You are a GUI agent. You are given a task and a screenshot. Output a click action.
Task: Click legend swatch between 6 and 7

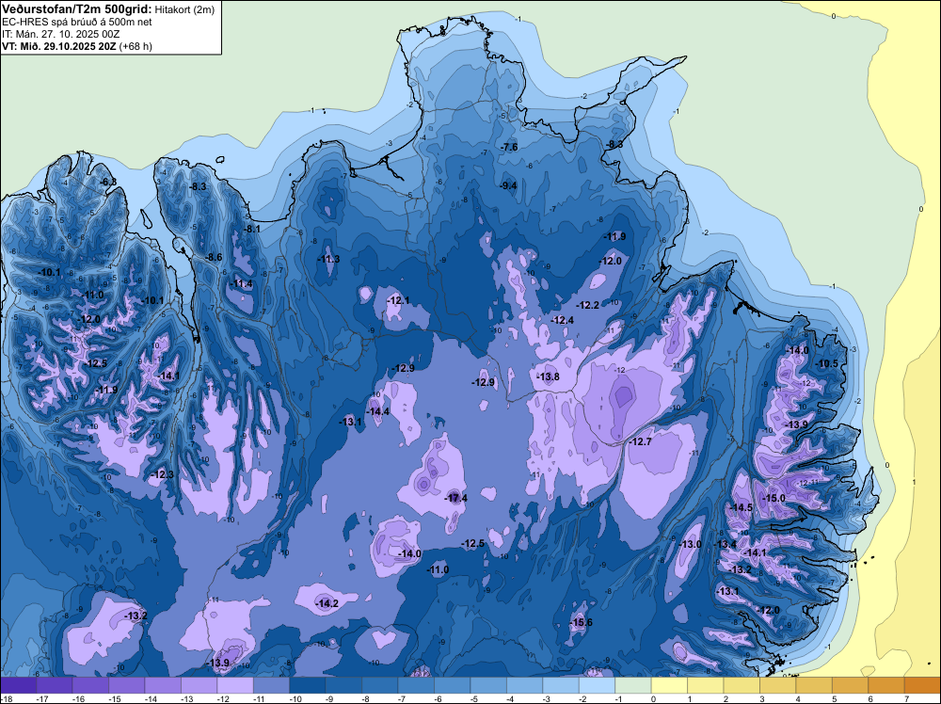(886, 685)
